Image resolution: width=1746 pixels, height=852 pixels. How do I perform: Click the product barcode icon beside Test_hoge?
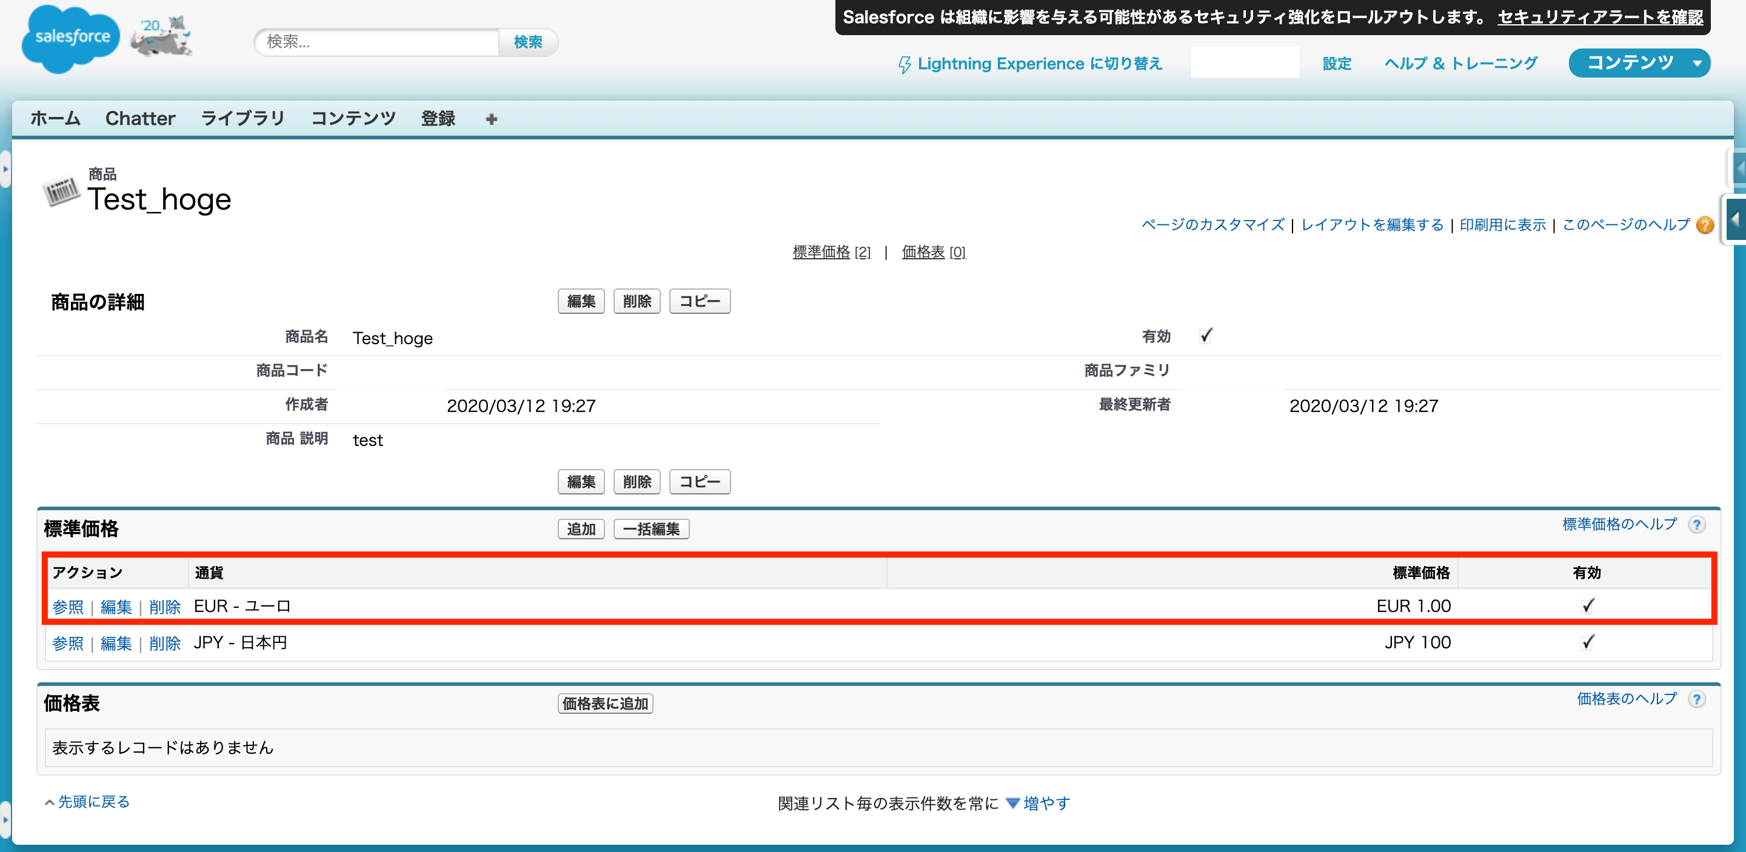pos(61,191)
